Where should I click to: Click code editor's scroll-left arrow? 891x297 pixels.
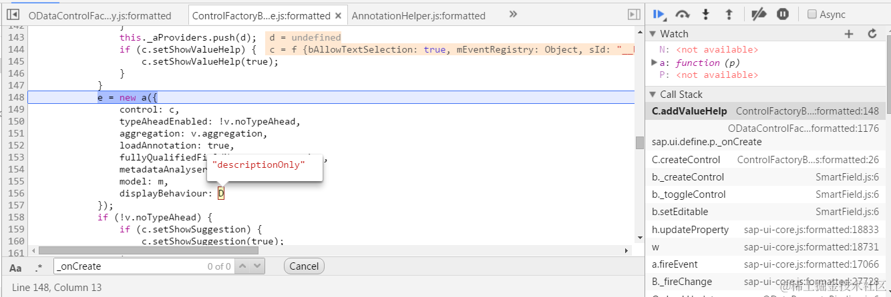tap(33, 250)
